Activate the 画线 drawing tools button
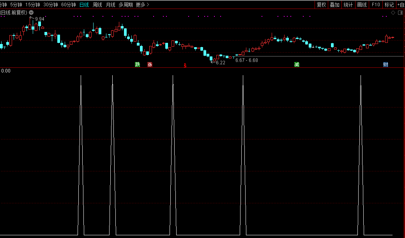The height and width of the screenshot is (238, 405). coord(362,5)
